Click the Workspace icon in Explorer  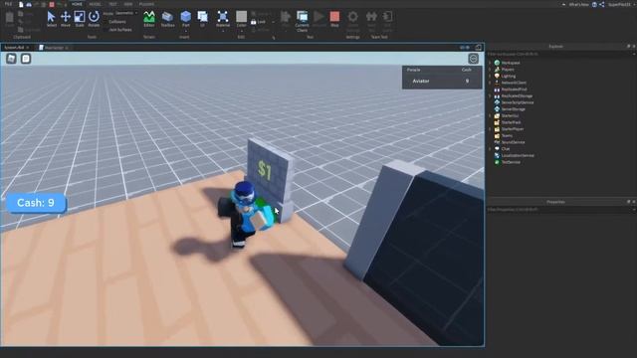(497, 63)
